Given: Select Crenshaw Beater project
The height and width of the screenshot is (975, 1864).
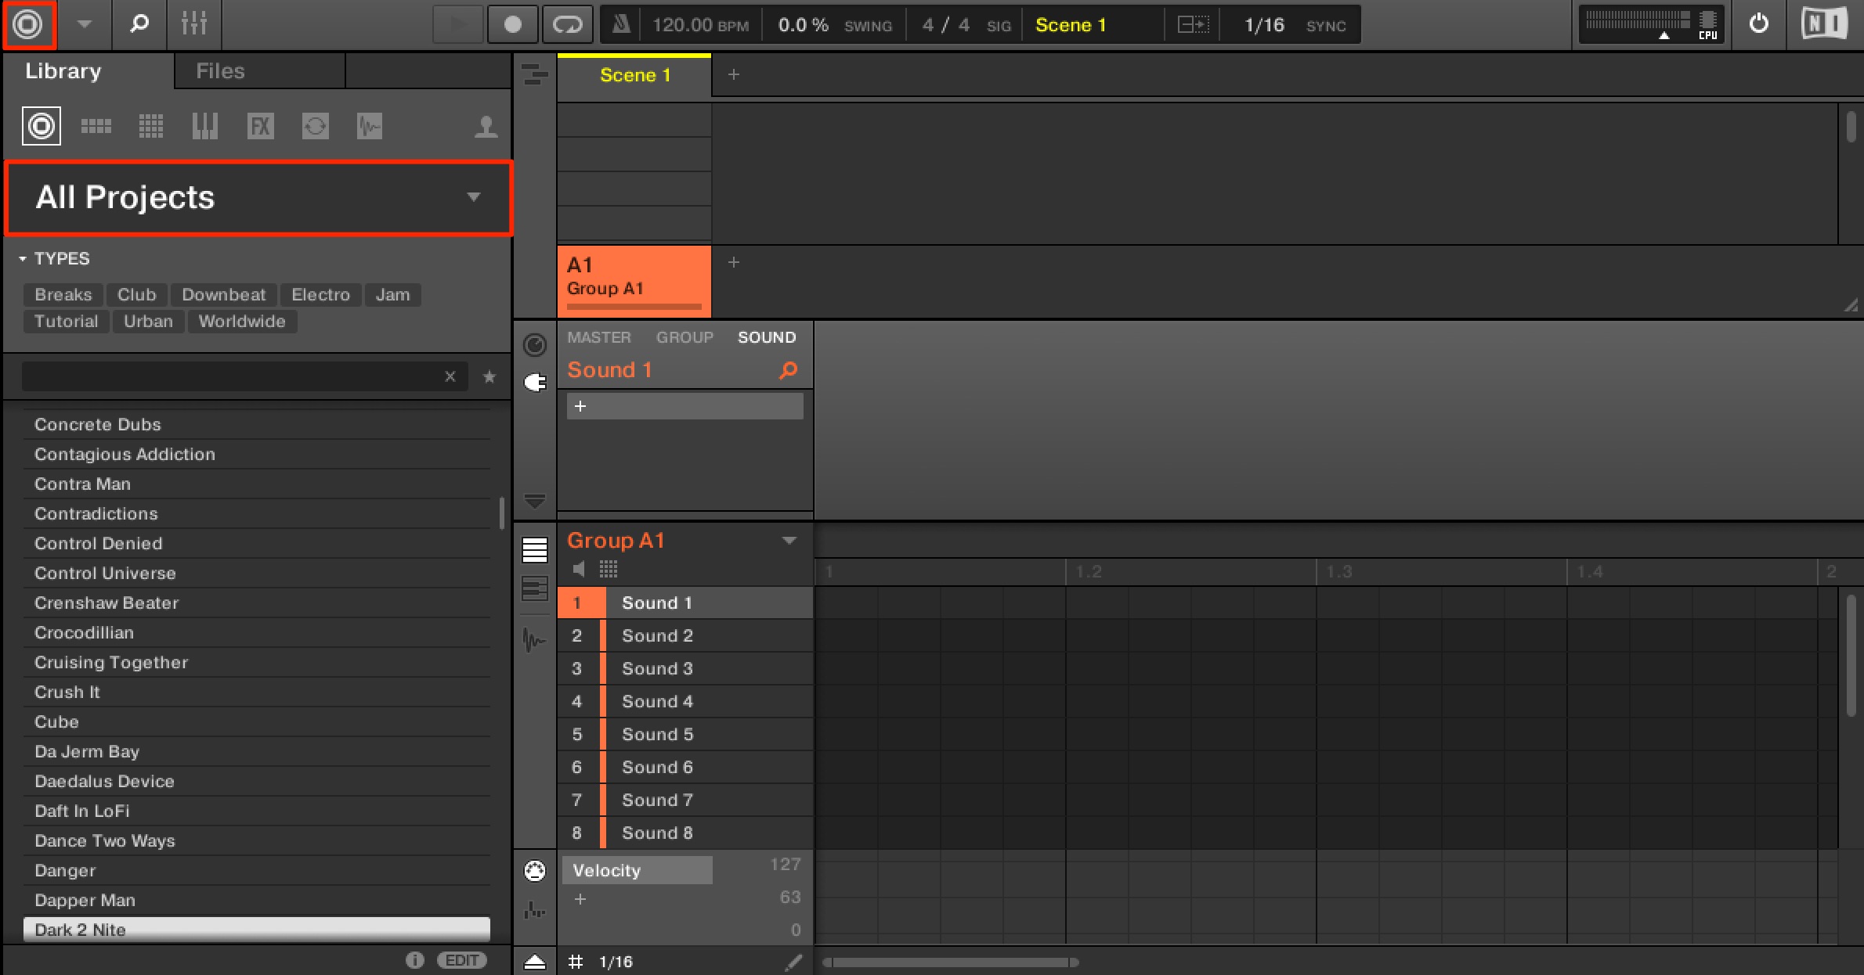Looking at the screenshot, I should pyautogui.click(x=257, y=603).
